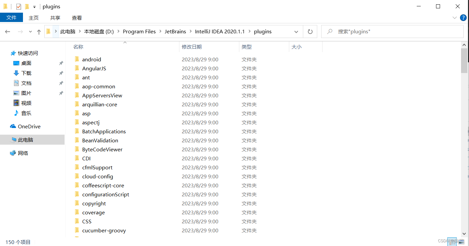Sort by the 大小 column header
The height and width of the screenshot is (246, 469).
297,47
